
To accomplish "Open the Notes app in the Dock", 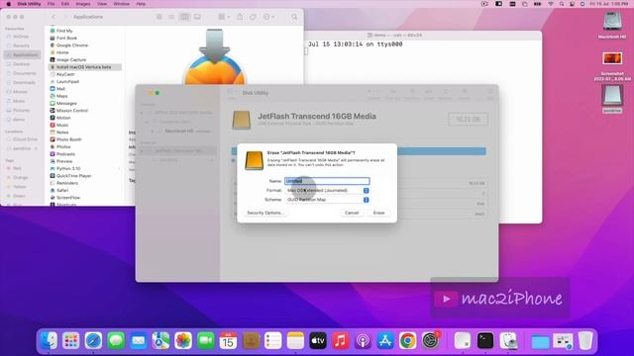I will click(295, 340).
